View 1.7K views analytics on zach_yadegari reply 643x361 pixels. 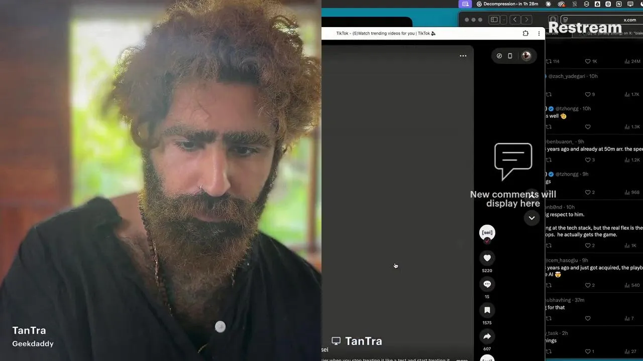click(x=632, y=94)
